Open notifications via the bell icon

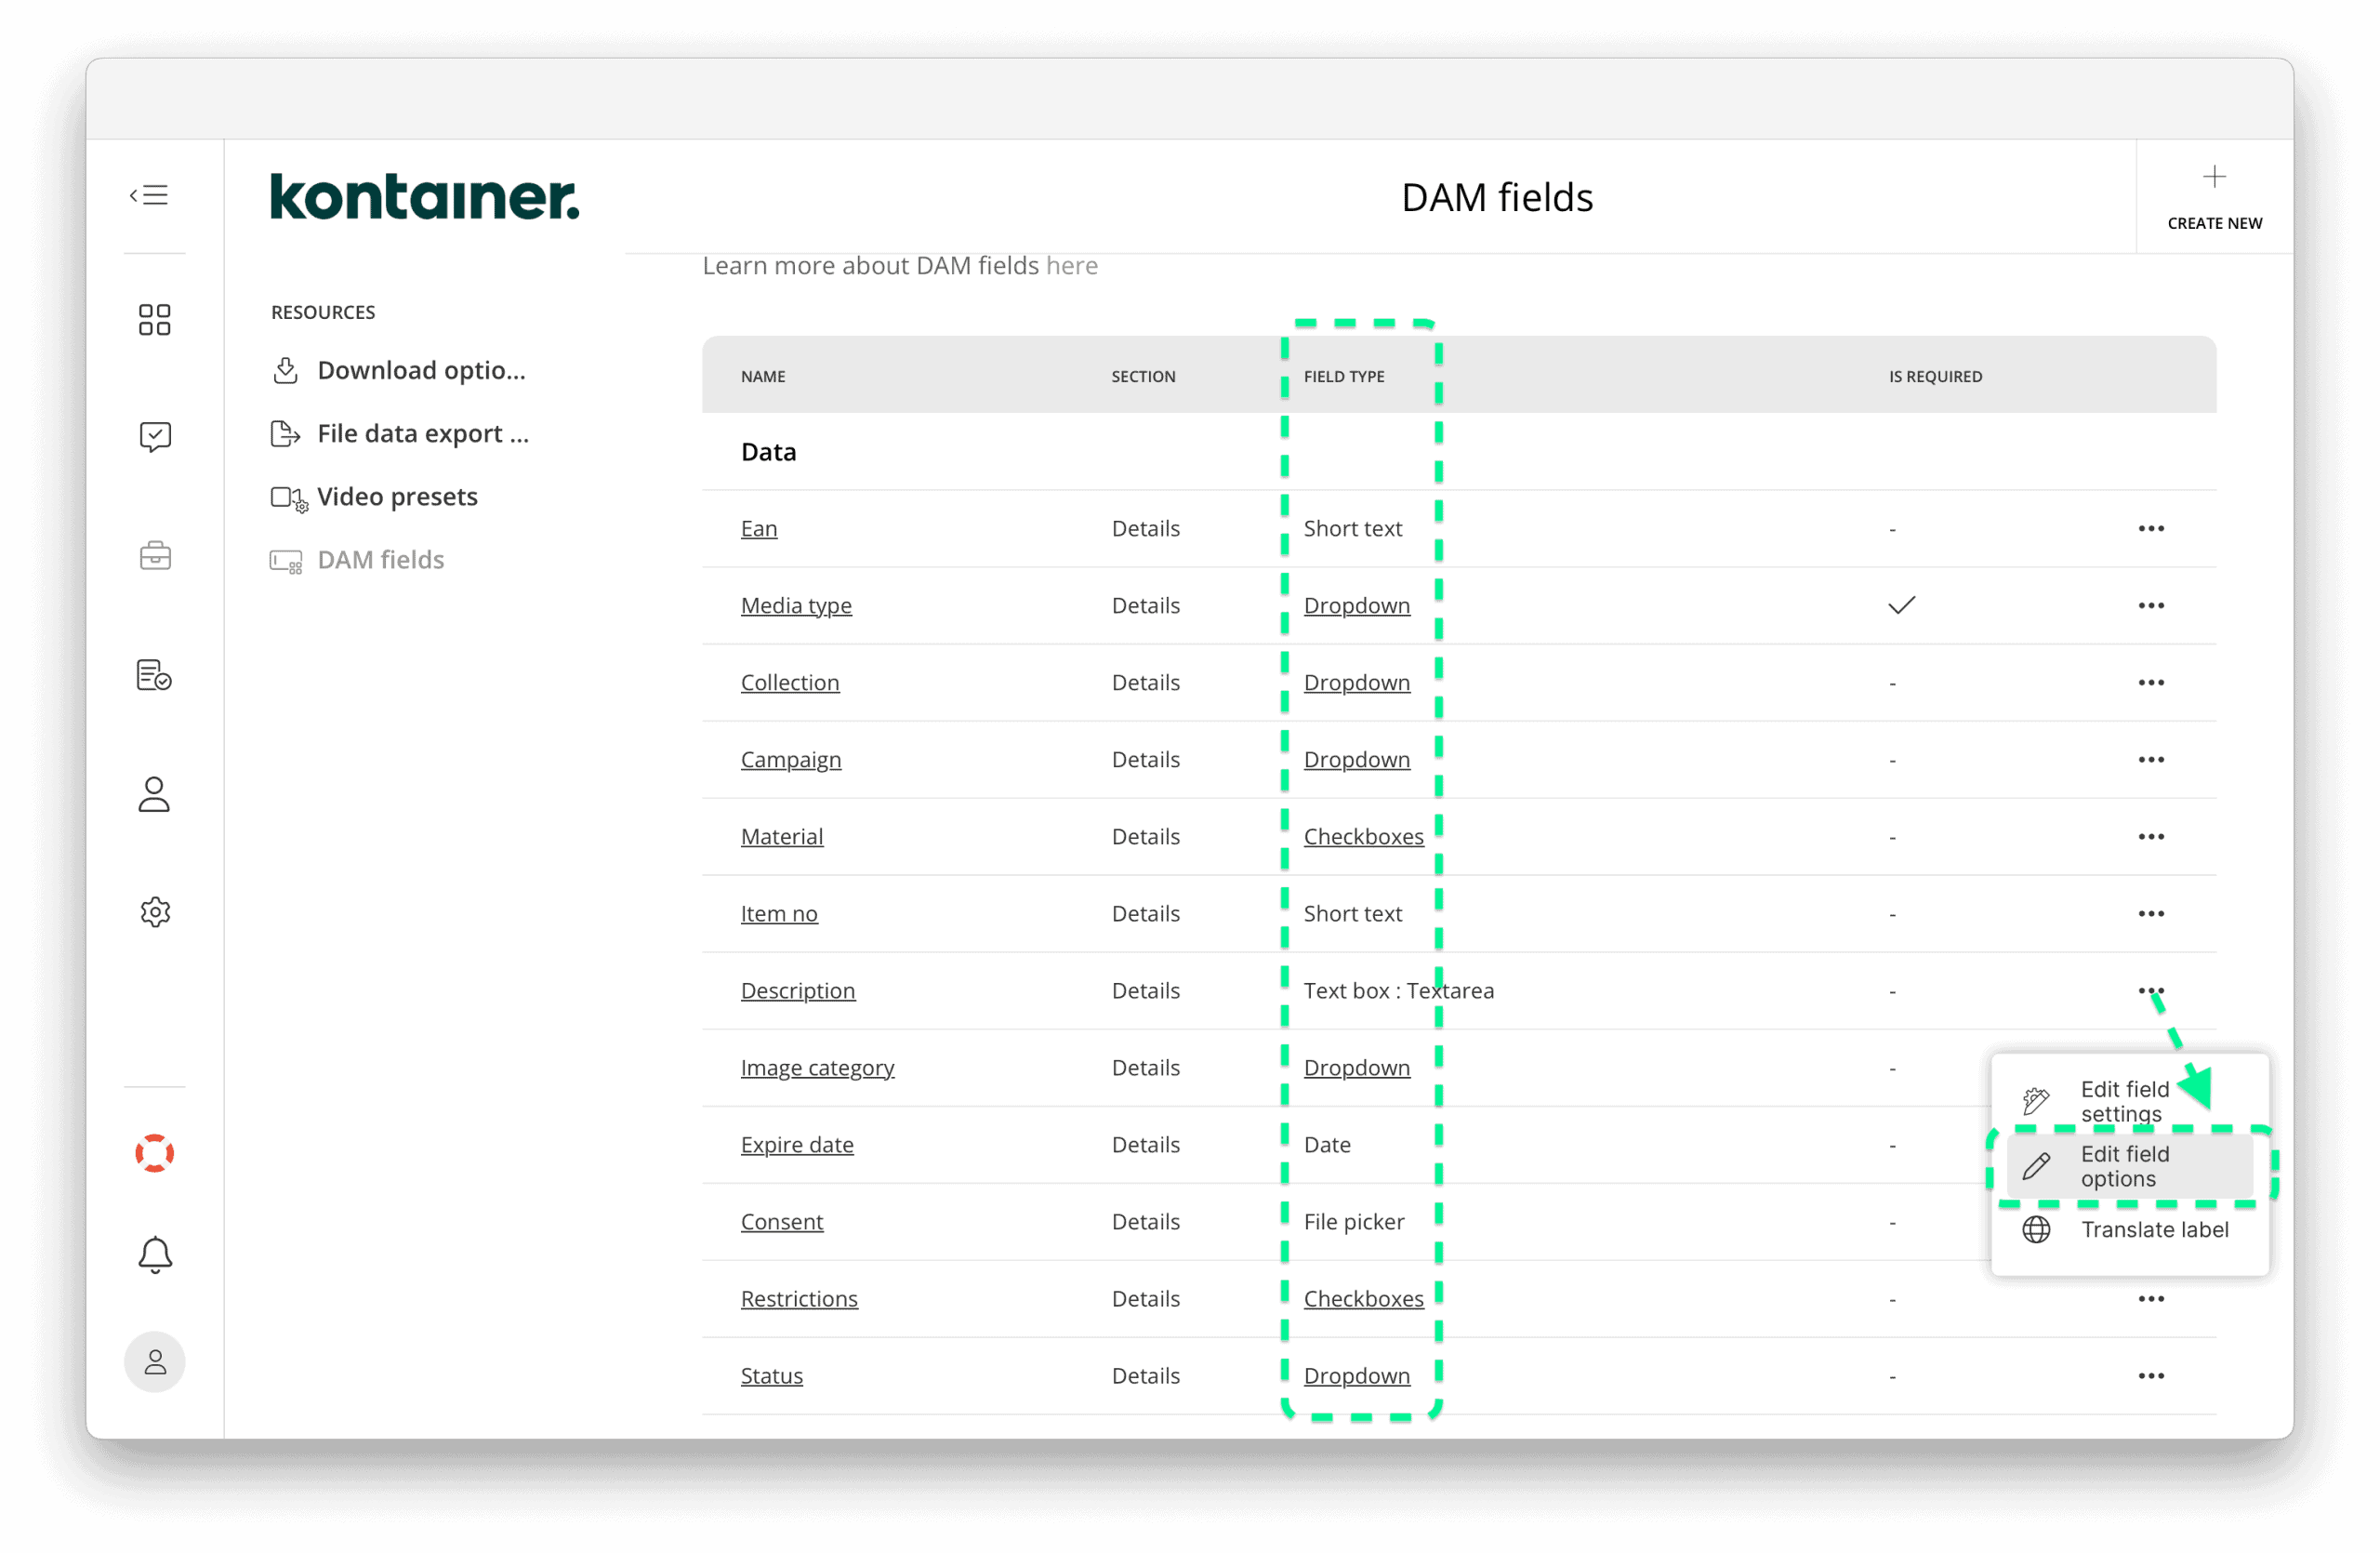tap(155, 1255)
